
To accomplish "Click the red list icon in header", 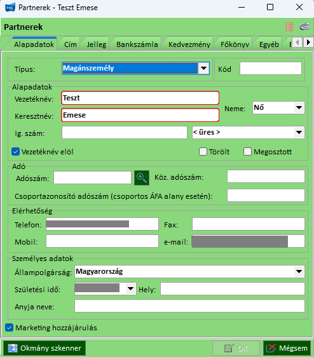I will pyautogui.click(x=289, y=27).
